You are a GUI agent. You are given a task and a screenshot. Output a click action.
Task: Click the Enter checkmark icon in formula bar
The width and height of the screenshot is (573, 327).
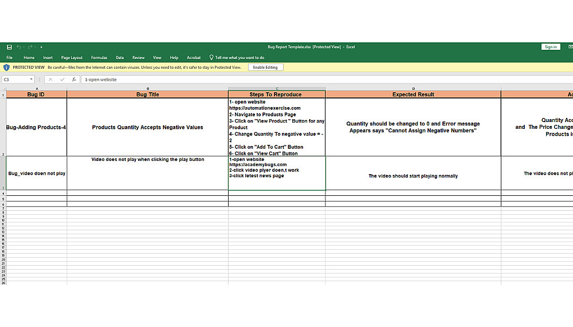[x=62, y=79]
